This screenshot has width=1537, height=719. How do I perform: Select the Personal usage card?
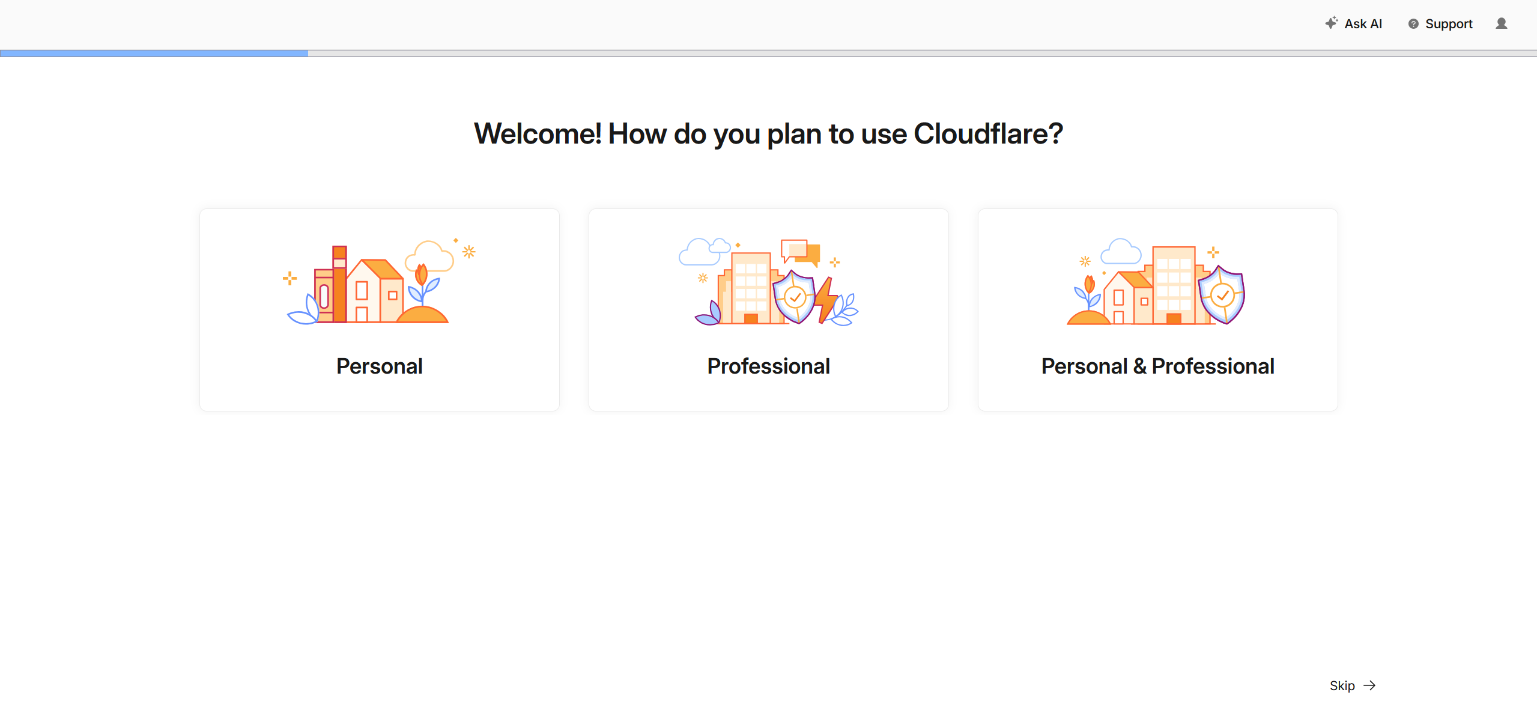pos(380,310)
